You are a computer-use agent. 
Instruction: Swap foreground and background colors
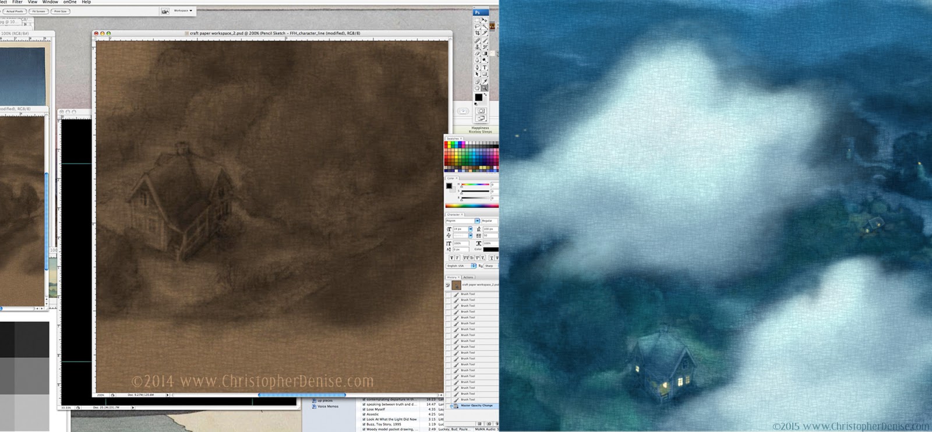485,94
